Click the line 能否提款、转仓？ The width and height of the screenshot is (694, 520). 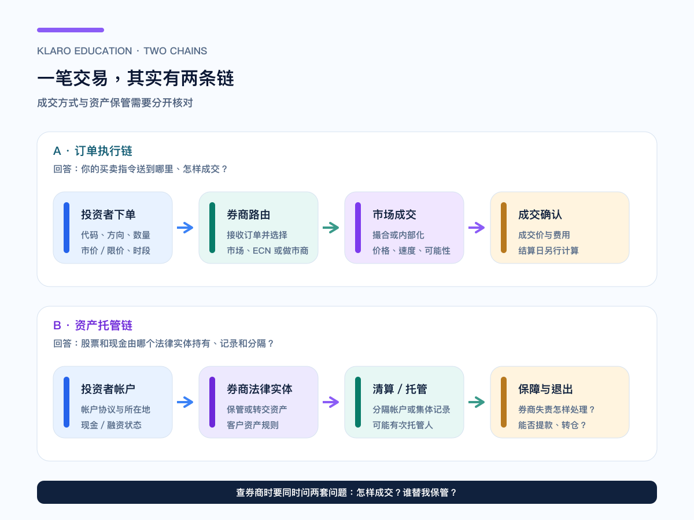coord(552,425)
